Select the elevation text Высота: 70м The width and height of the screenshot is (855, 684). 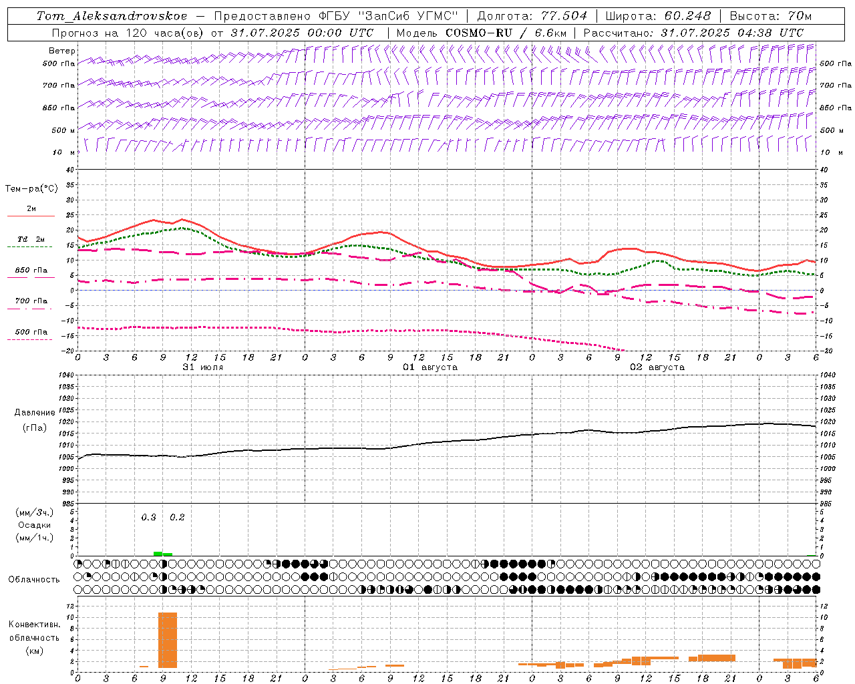pyautogui.click(x=771, y=16)
